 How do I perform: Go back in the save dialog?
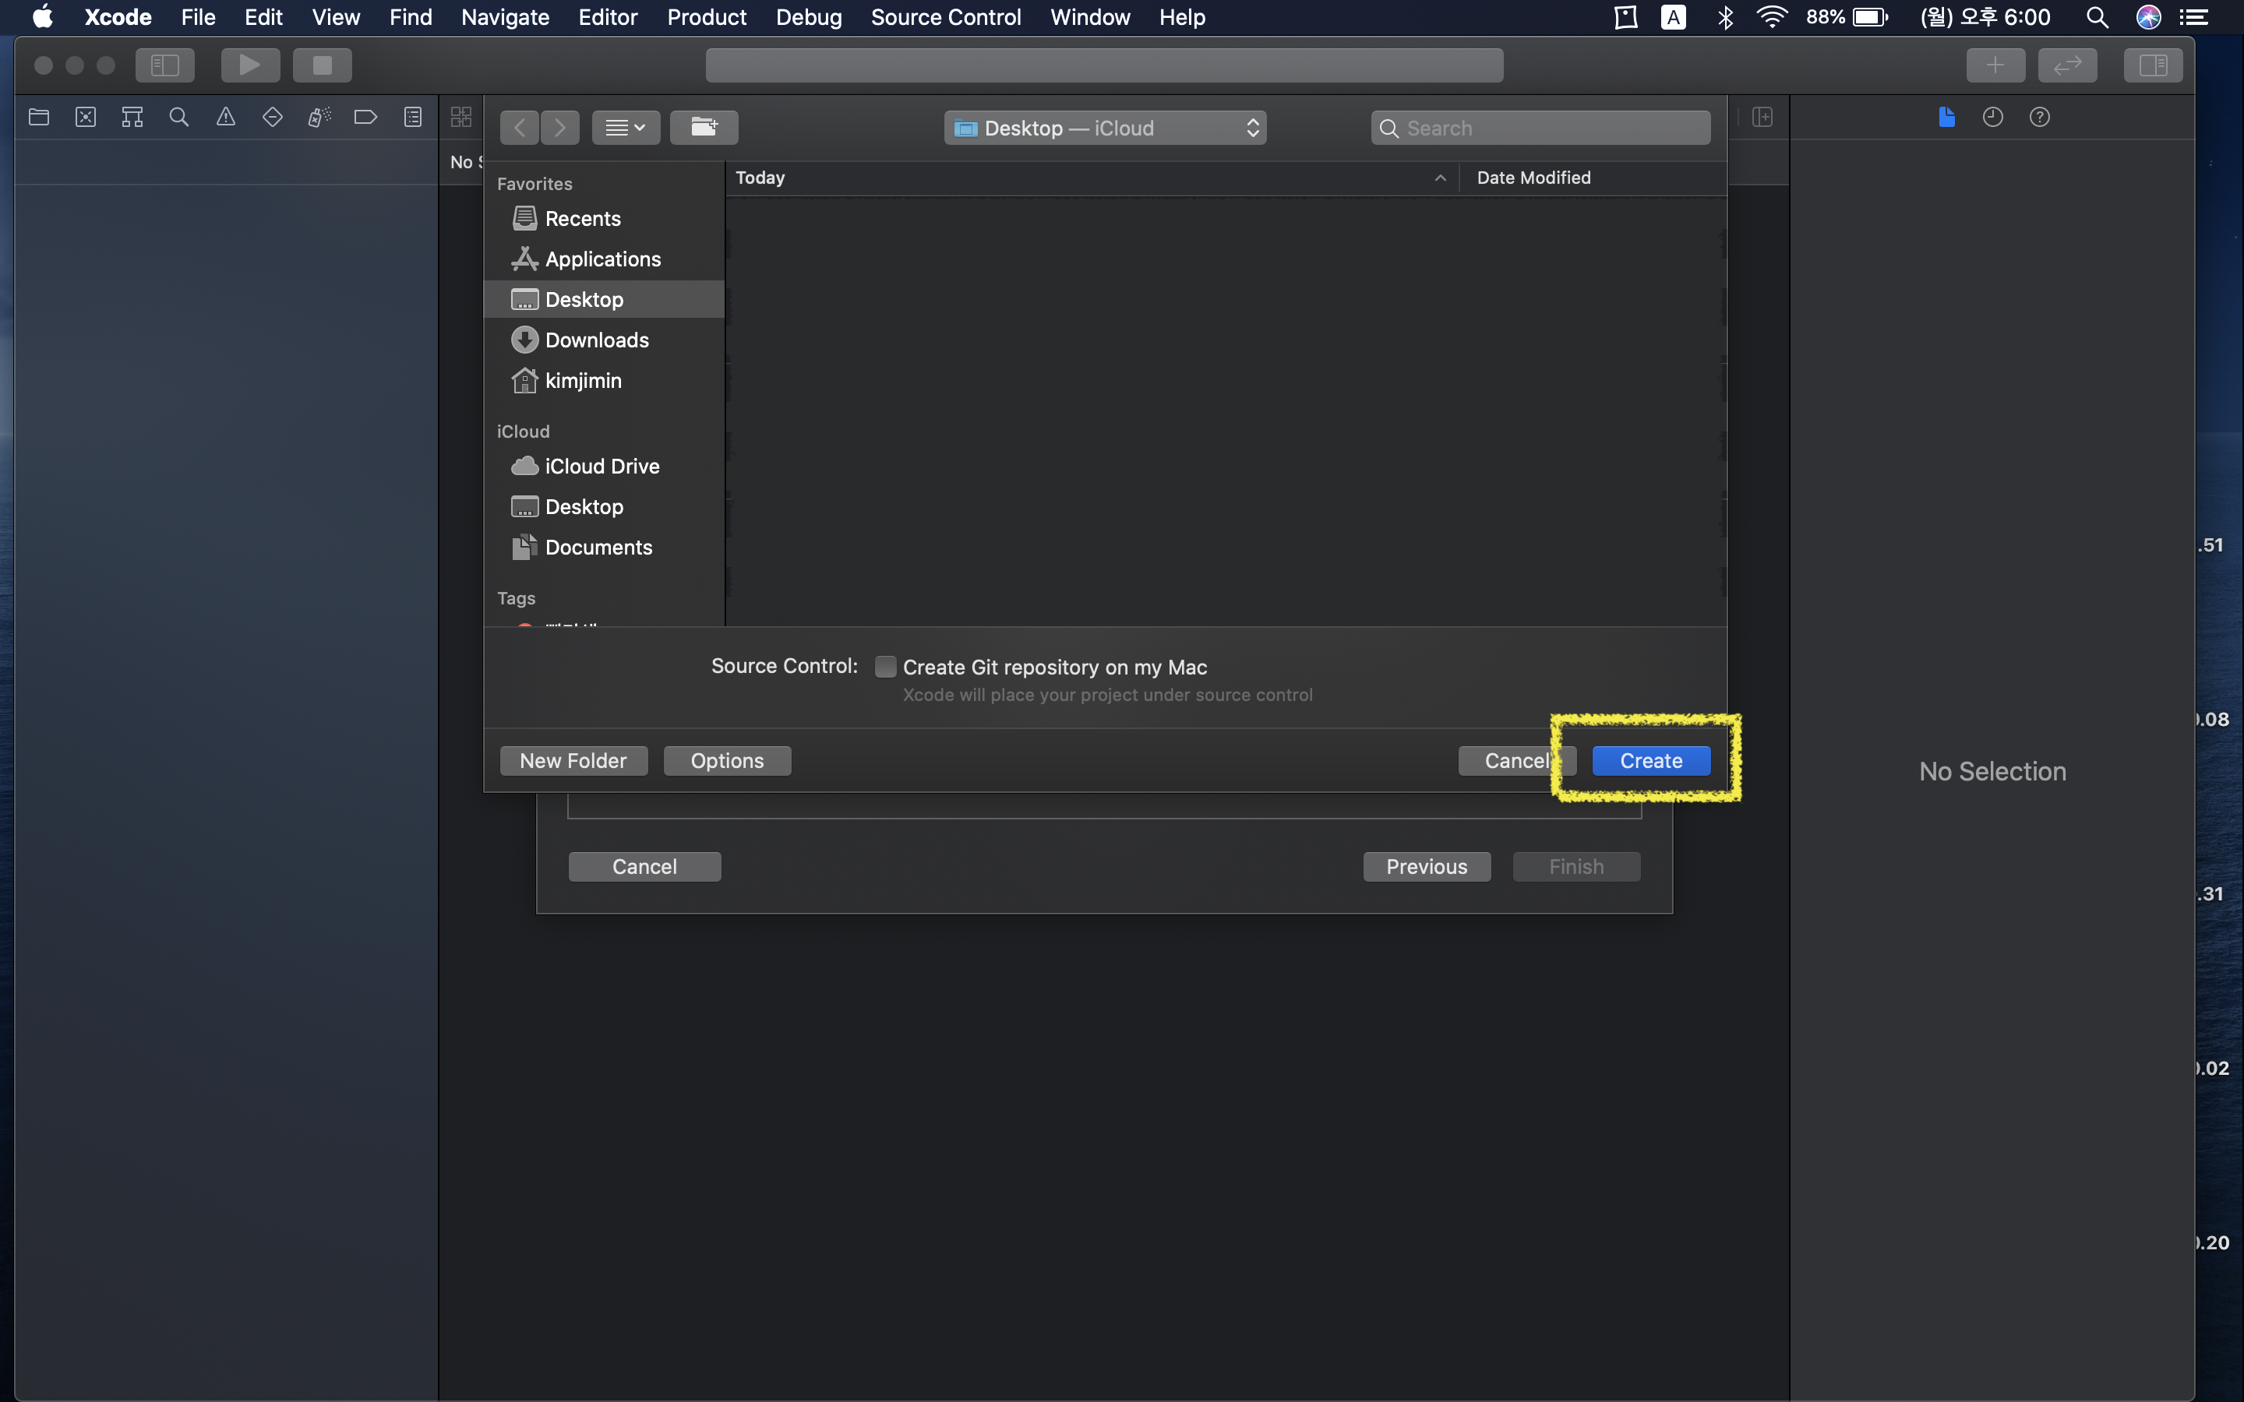[519, 127]
